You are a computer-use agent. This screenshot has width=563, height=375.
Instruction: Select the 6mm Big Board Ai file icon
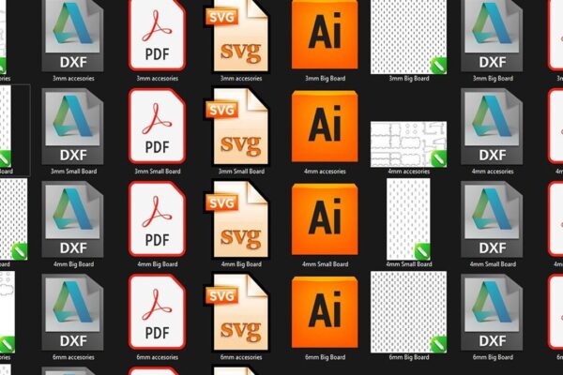[325, 312]
